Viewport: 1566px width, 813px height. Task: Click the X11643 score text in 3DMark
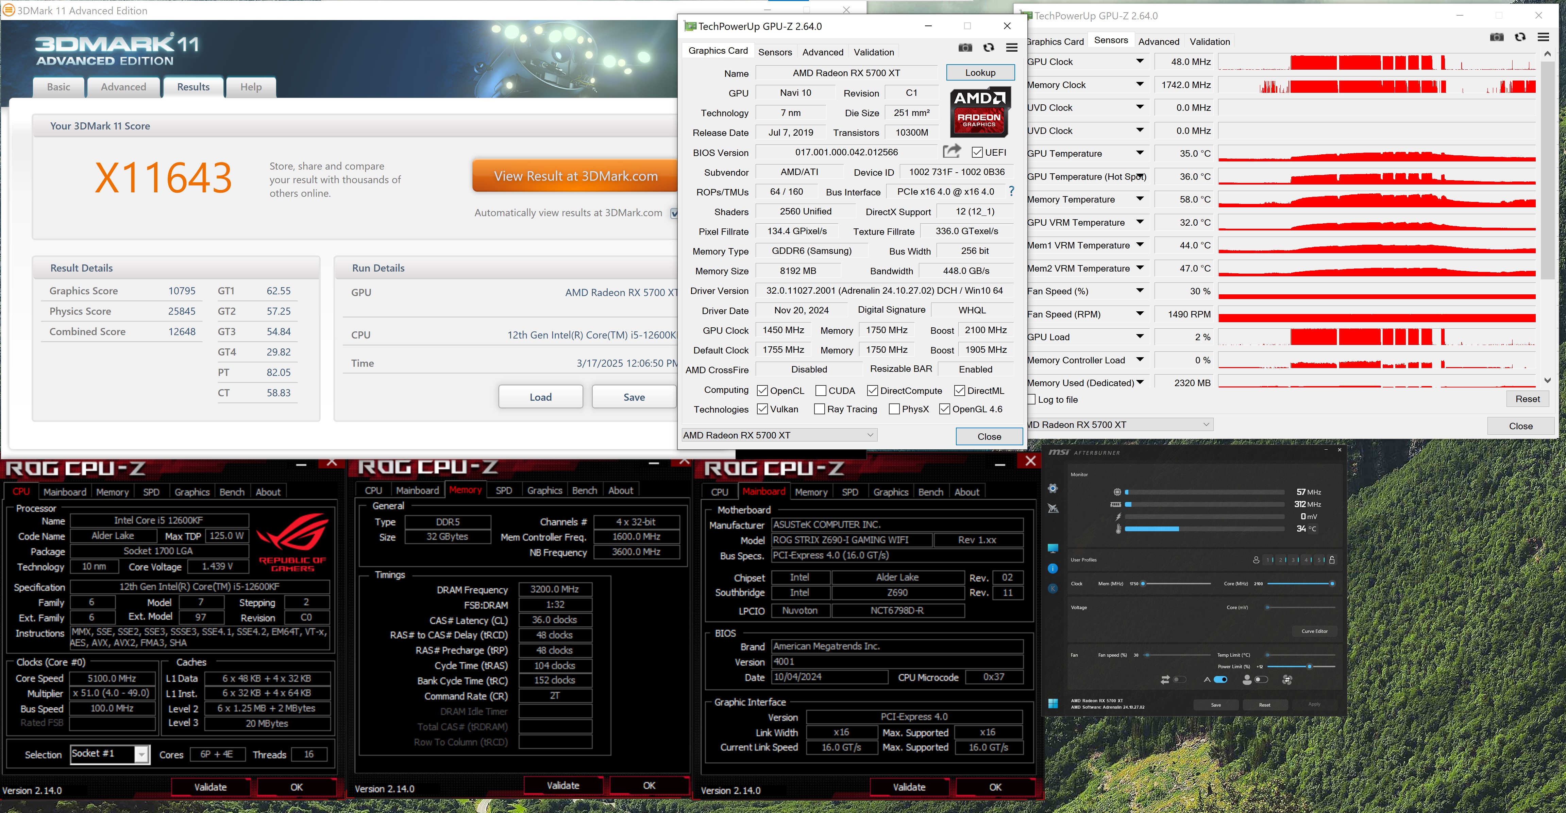[x=163, y=177]
